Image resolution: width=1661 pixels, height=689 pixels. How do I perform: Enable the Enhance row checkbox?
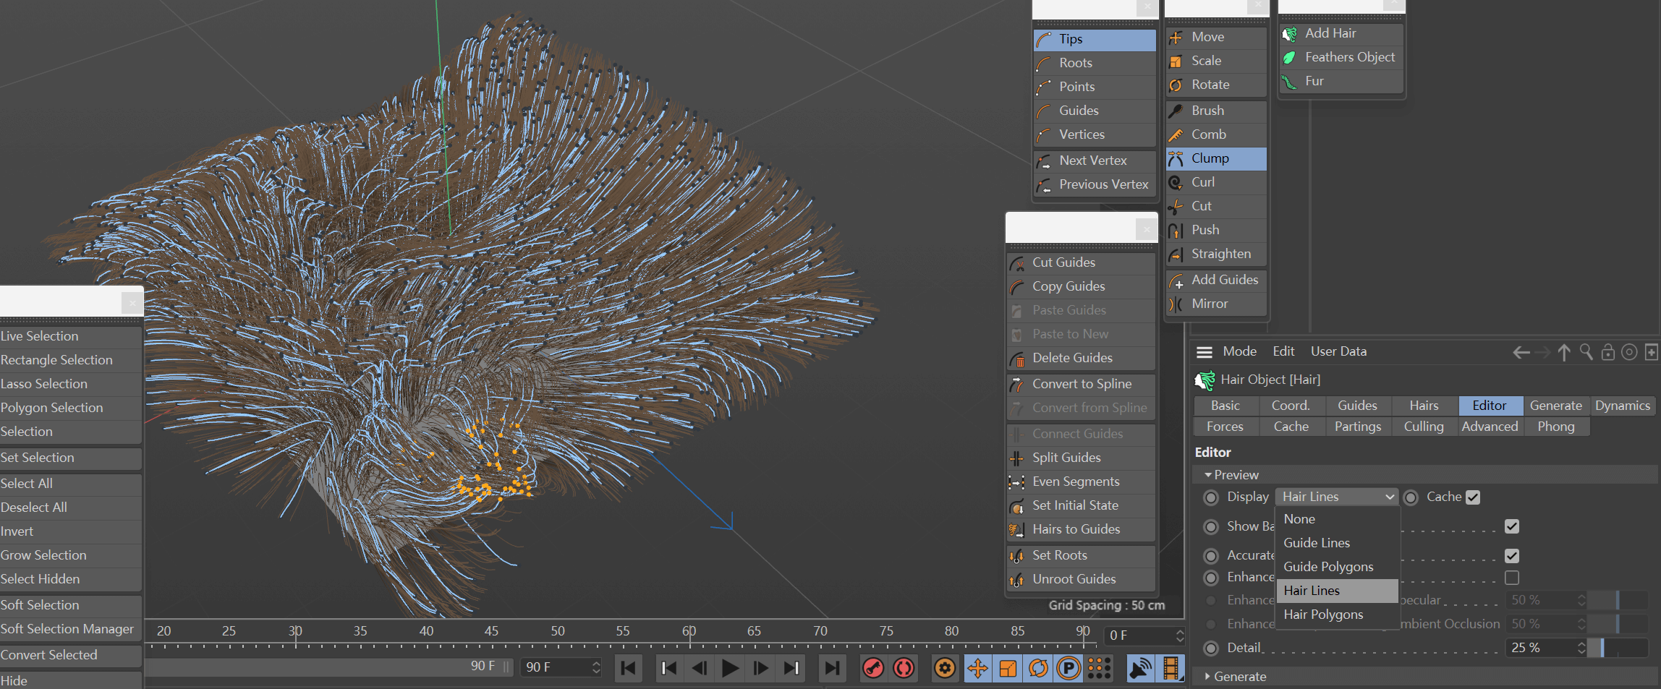(x=1512, y=578)
